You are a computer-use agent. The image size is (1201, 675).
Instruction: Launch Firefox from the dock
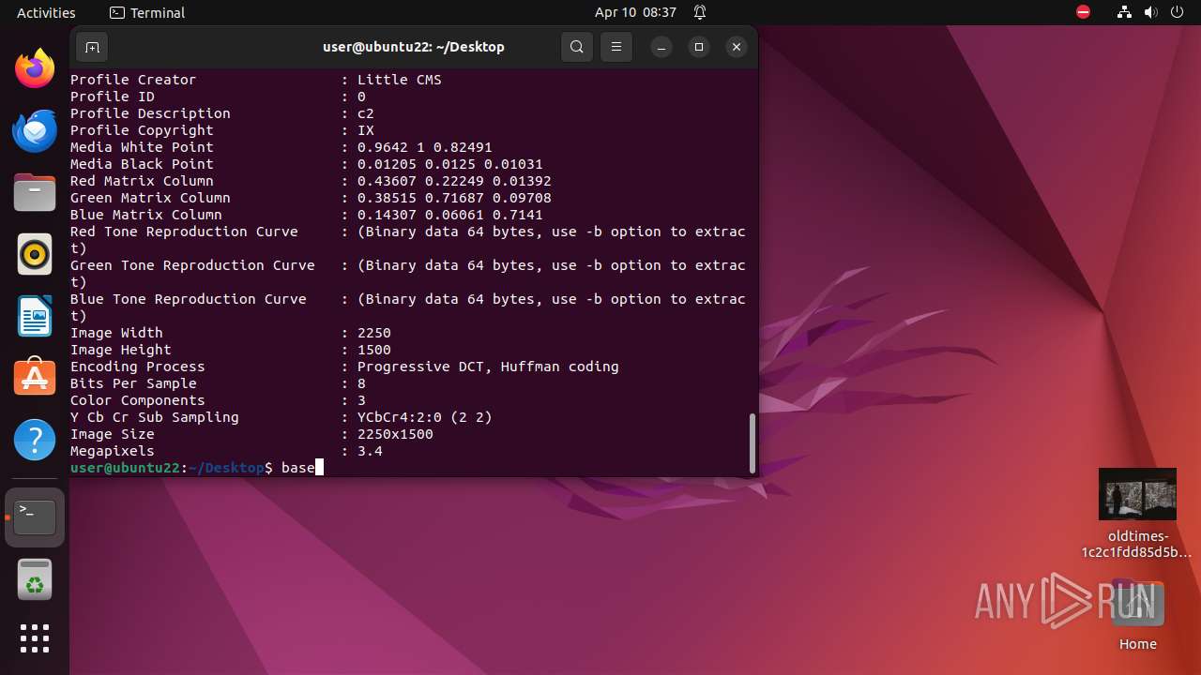pos(35,67)
